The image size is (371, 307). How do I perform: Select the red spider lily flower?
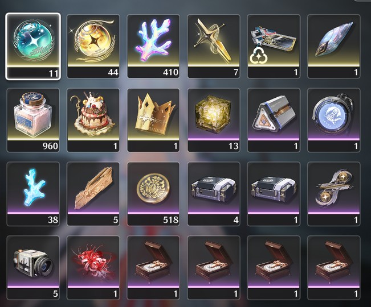click(93, 268)
